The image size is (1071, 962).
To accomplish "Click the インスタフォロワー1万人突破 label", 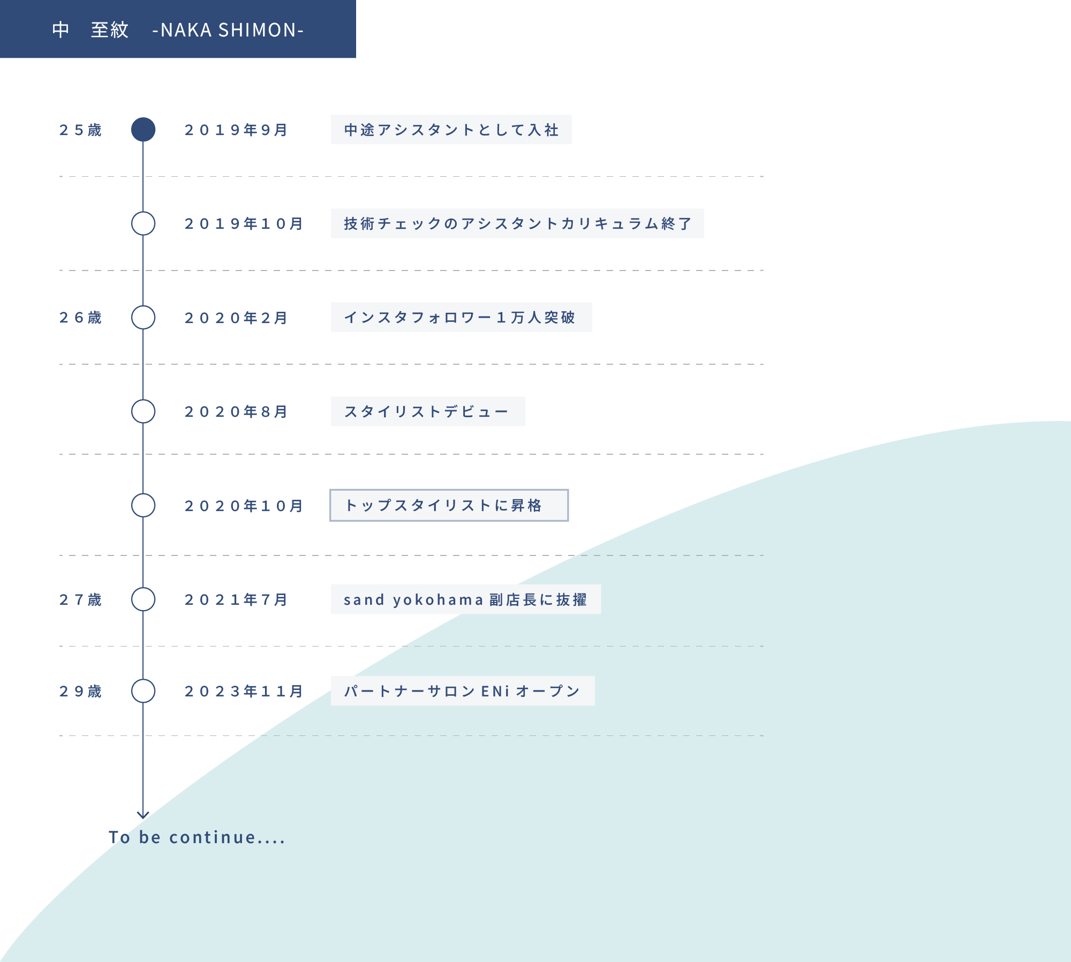I will tap(461, 317).
